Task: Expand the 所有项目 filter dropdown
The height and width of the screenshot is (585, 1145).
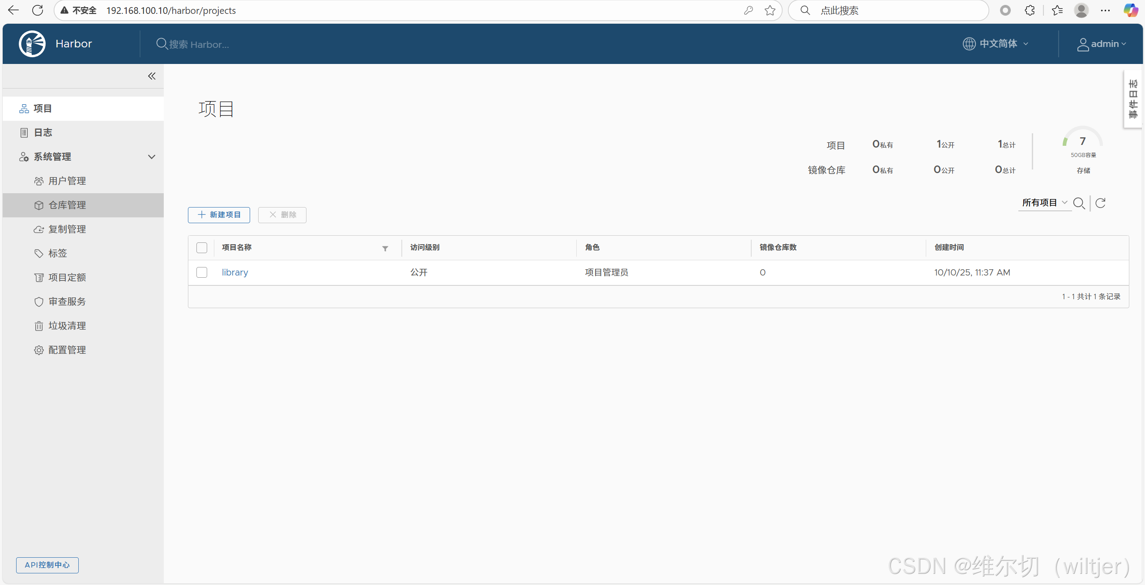Action: (1044, 203)
